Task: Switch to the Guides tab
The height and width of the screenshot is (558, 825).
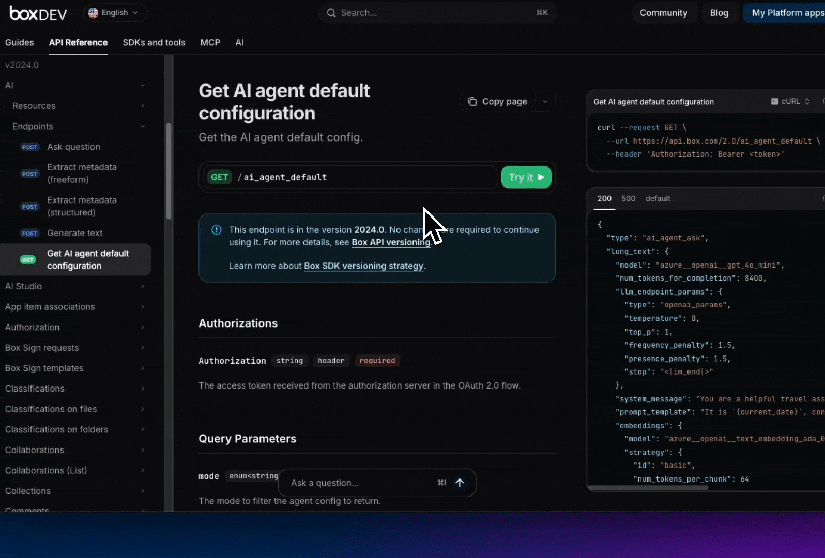Action: tap(20, 42)
